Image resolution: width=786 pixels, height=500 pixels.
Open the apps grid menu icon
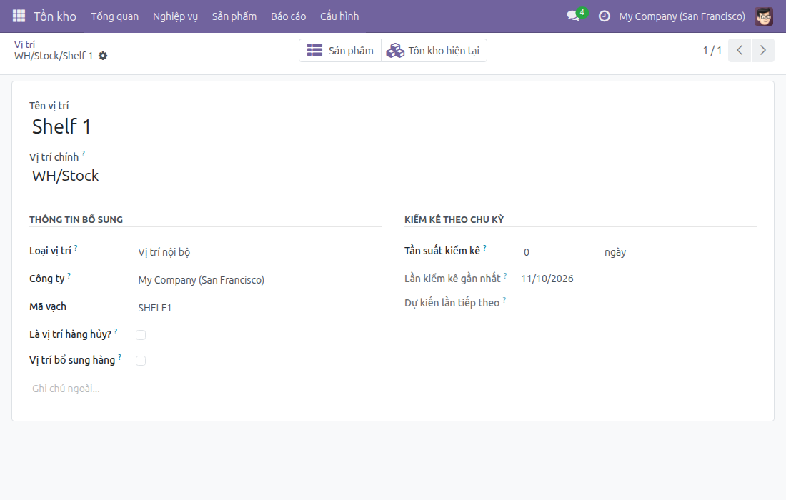click(19, 16)
